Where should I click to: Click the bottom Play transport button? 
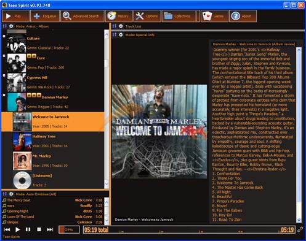[17, 229]
